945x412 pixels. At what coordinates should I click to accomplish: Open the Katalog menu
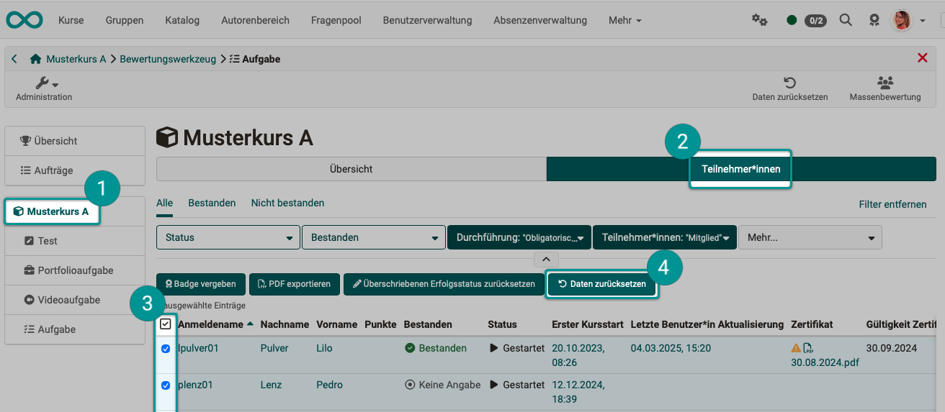point(182,20)
